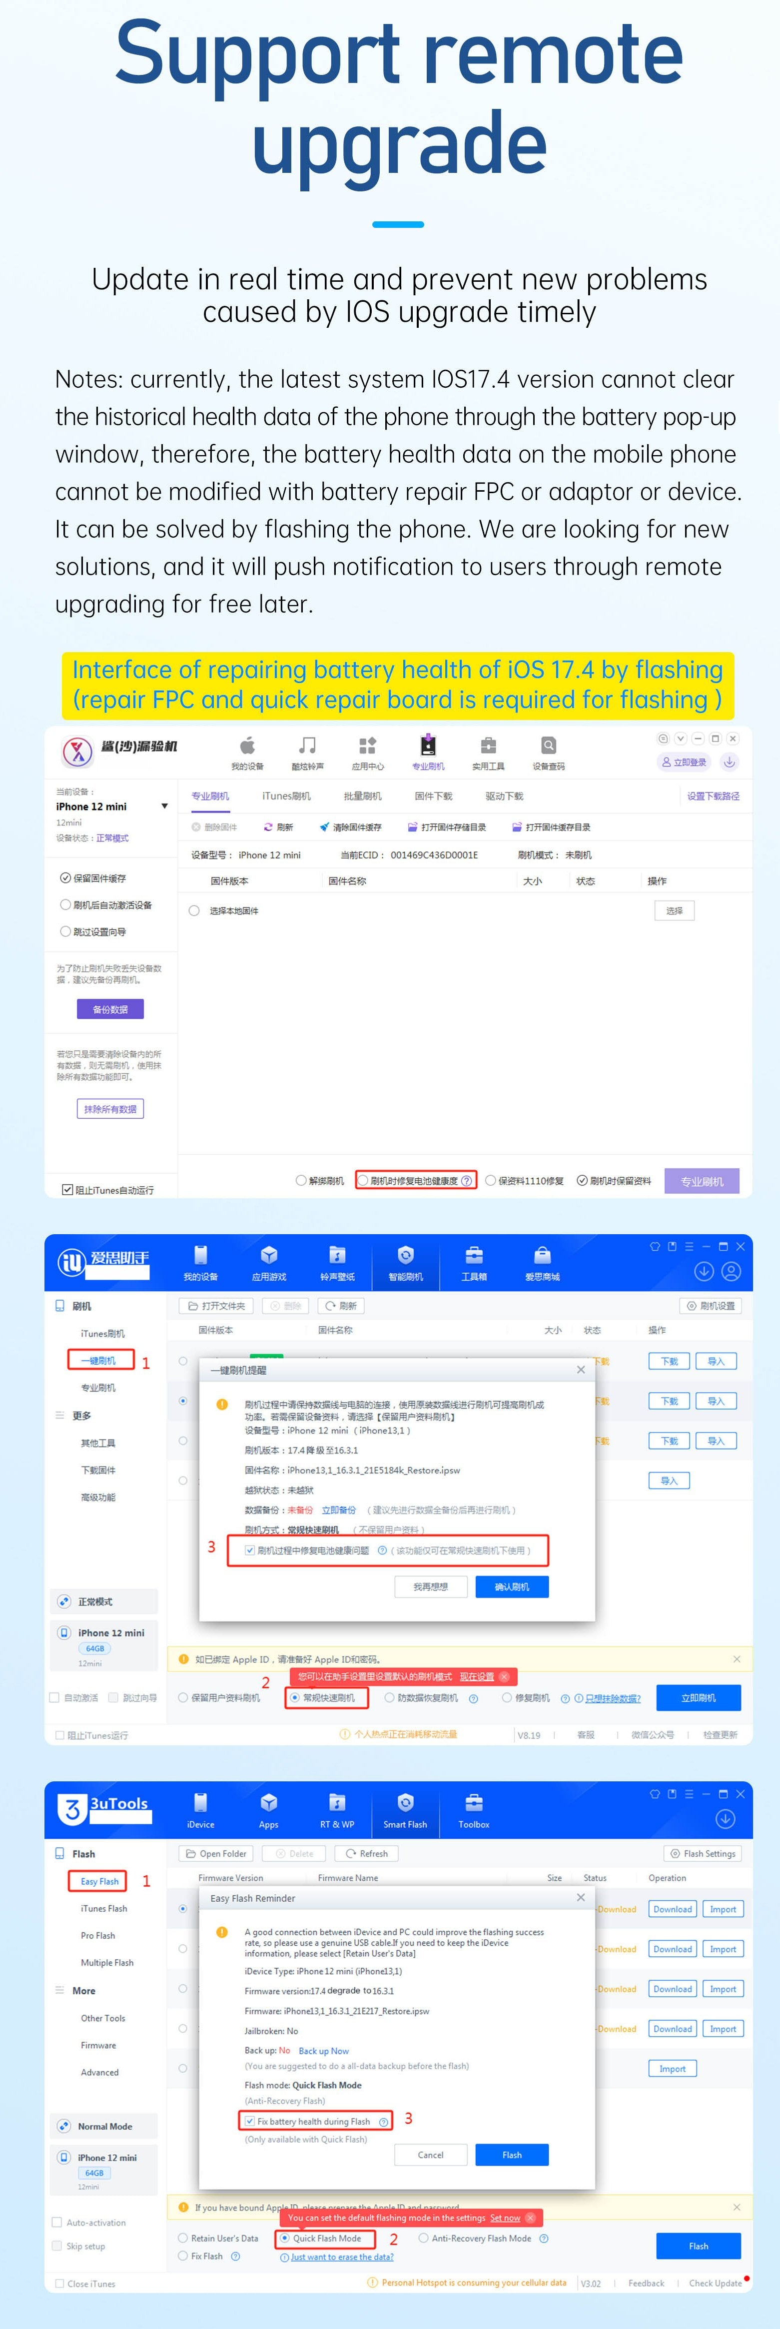Open 爱思商城 shop icon
780x2329 pixels.
542,1255
